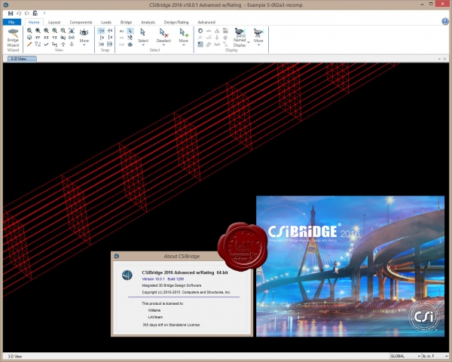Expand the Named Display dropdown arrow

tap(249, 43)
